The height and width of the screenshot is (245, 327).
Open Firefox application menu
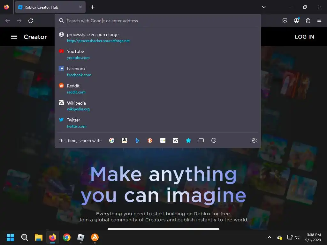point(319,20)
